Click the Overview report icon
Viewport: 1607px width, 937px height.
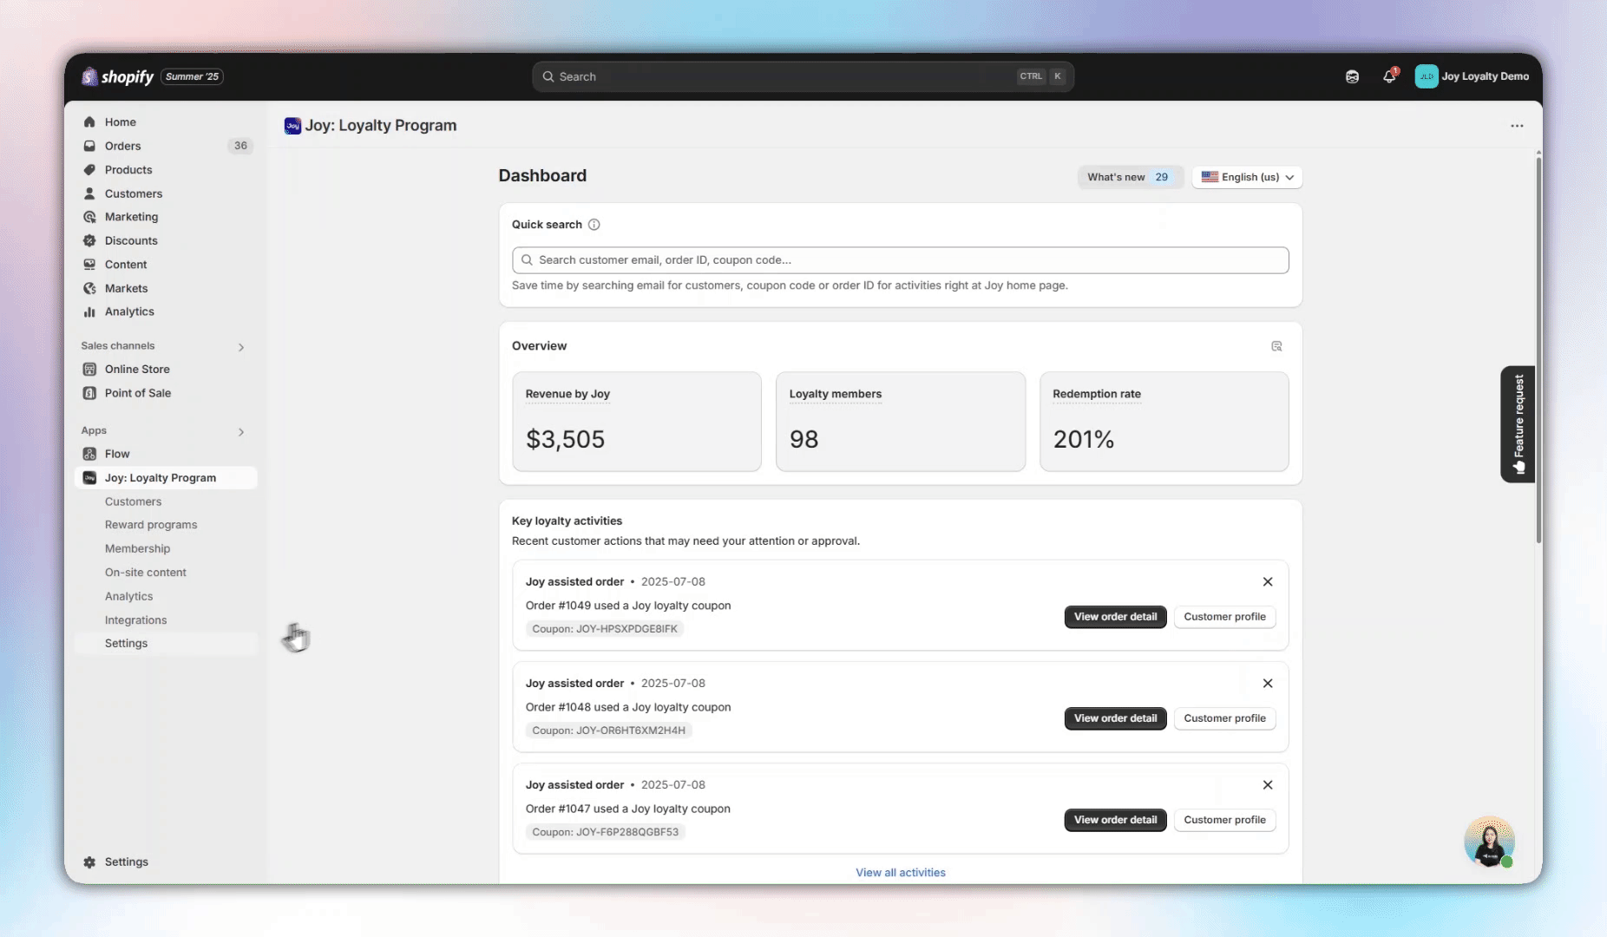pos(1276,346)
